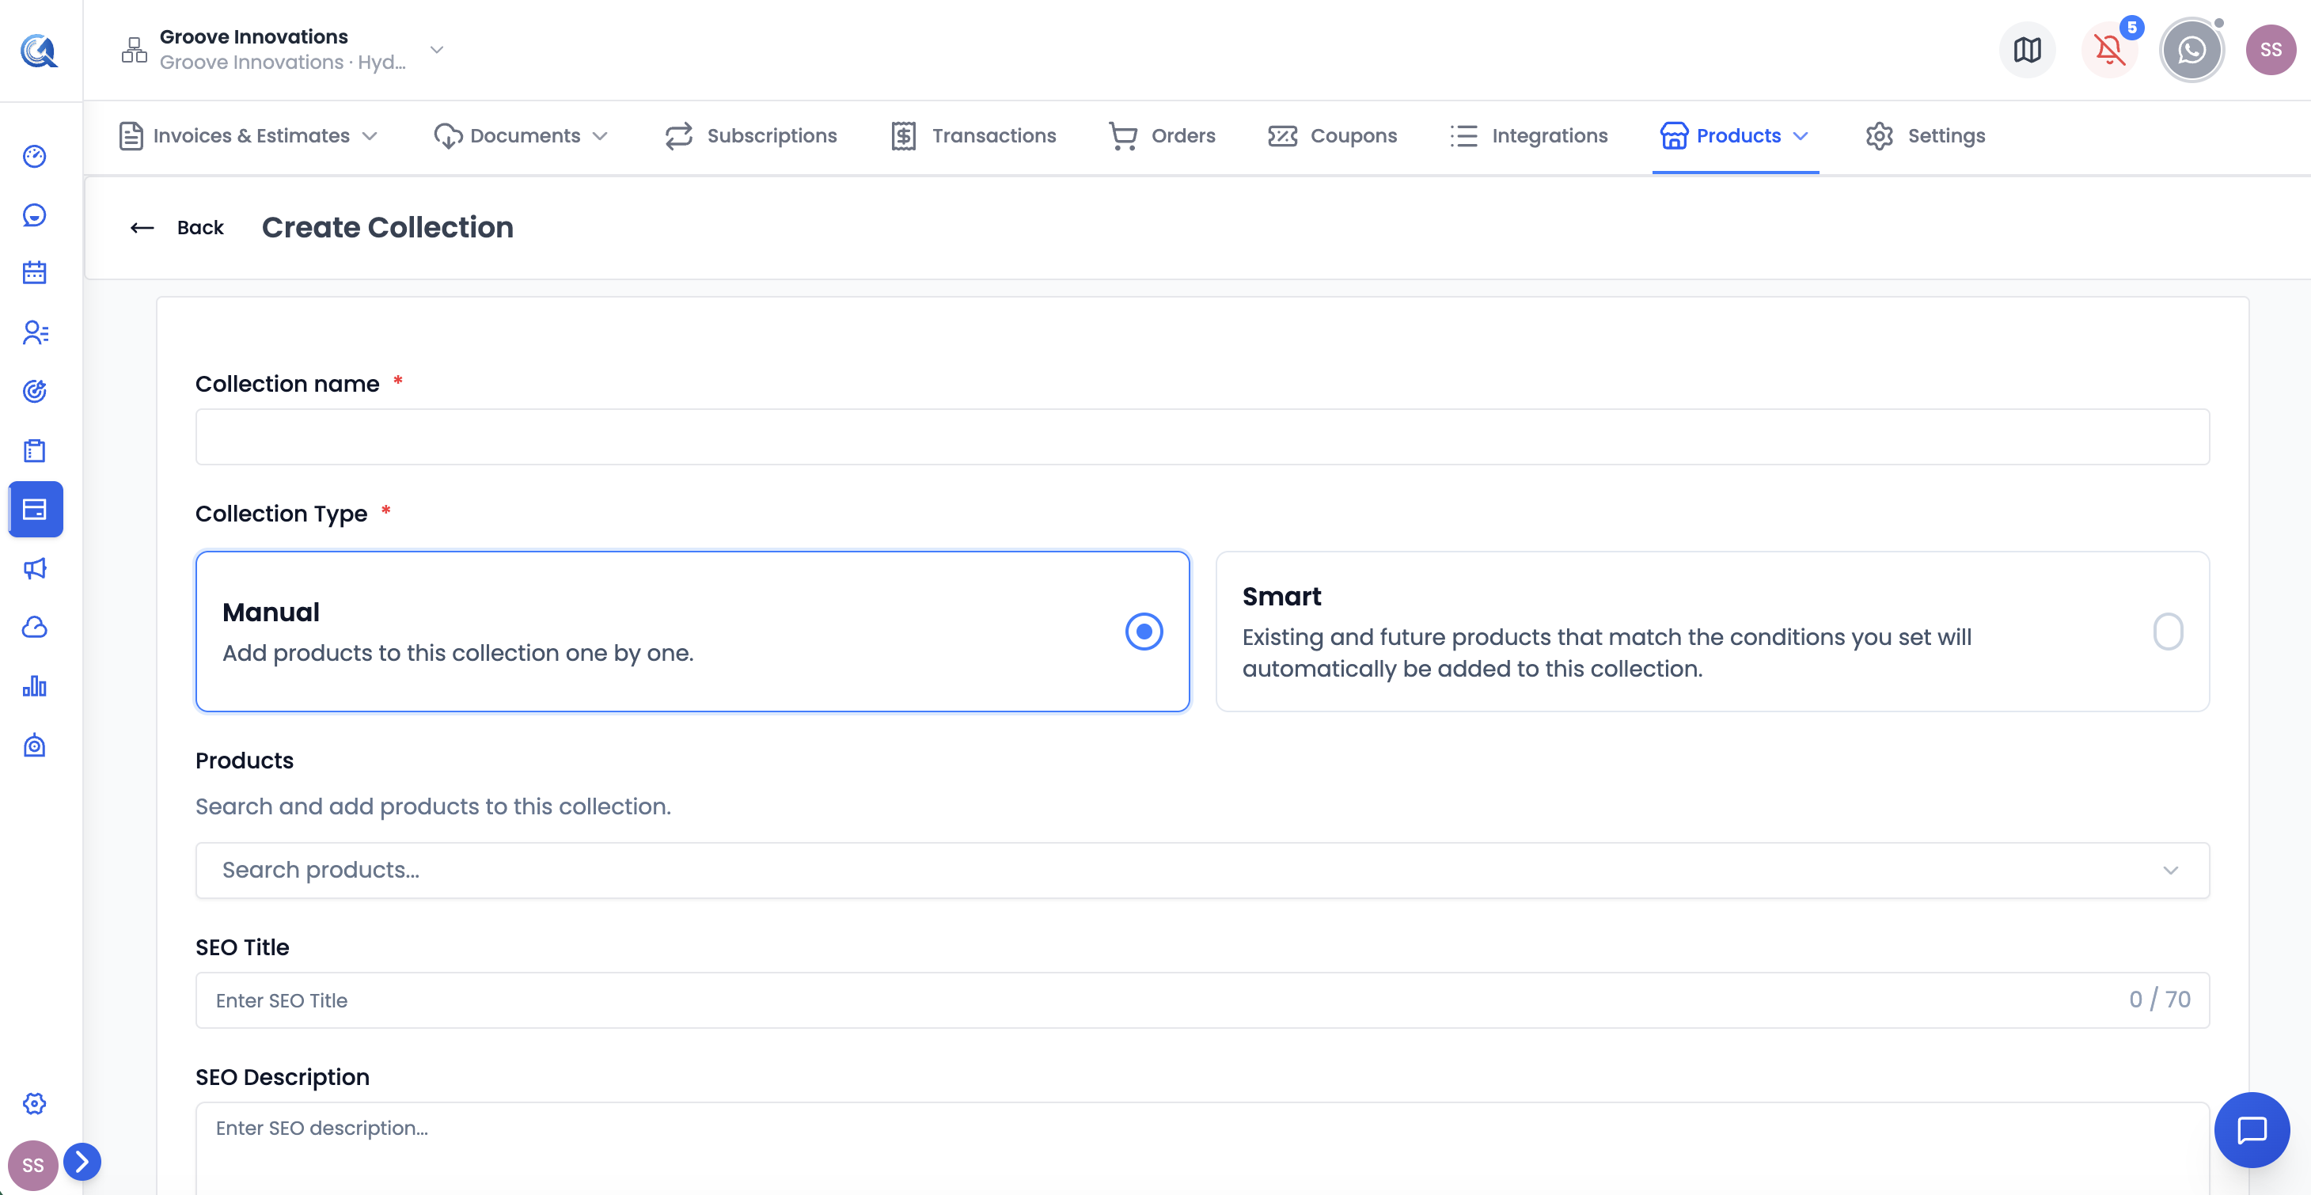The height and width of the screenshot is (1195, 2311).
Task: Open the Invoices & Estimates dropdown menu
Action: (x=249, y=136)
